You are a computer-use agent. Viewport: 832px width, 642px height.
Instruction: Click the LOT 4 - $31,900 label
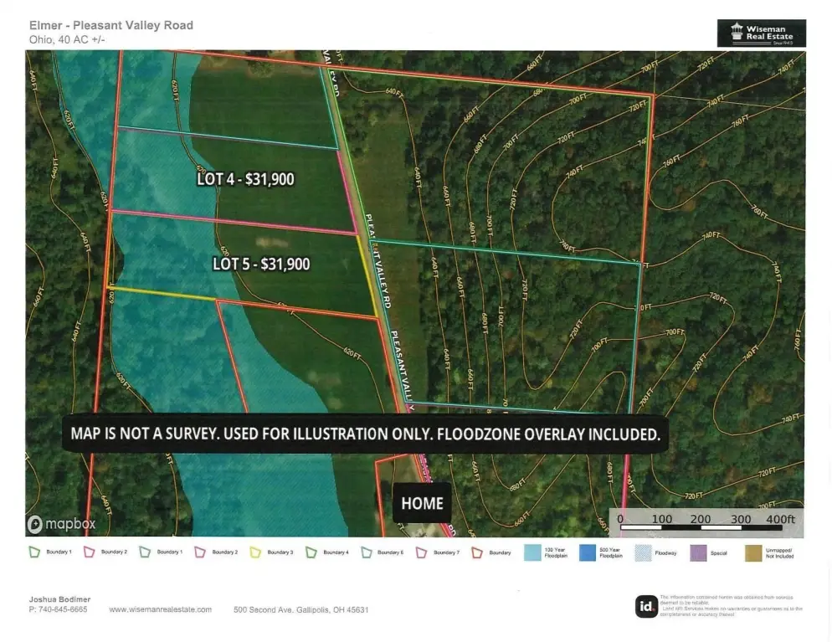pyautogui.click(x=244, y=178)
